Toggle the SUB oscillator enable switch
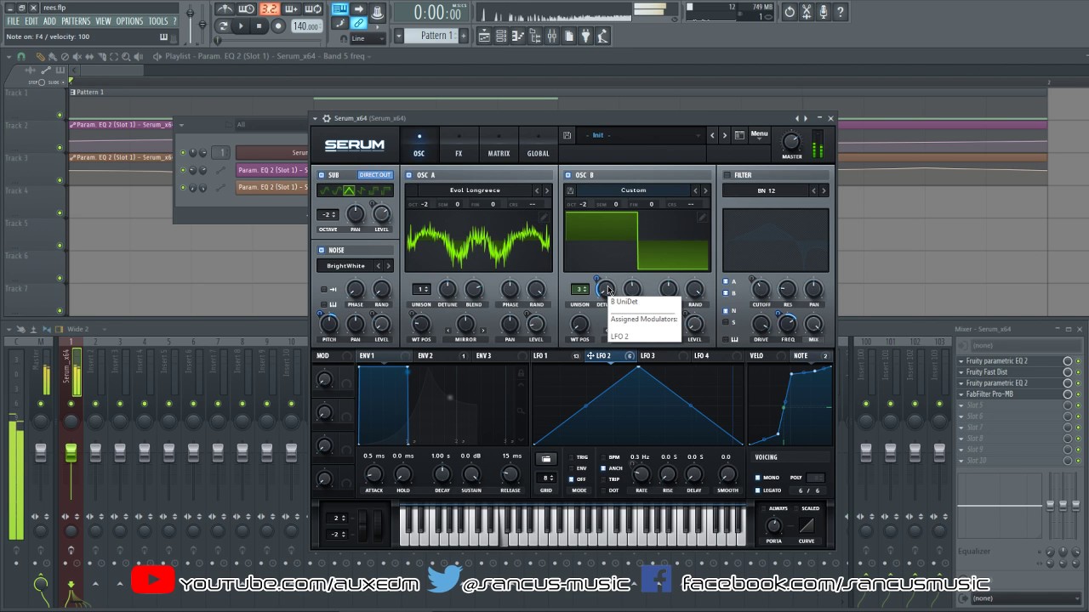 pos(322,175)
